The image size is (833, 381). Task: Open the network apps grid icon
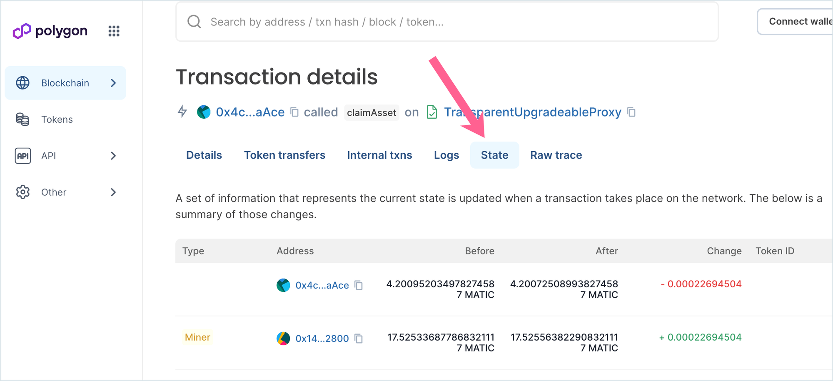(114, 31)
